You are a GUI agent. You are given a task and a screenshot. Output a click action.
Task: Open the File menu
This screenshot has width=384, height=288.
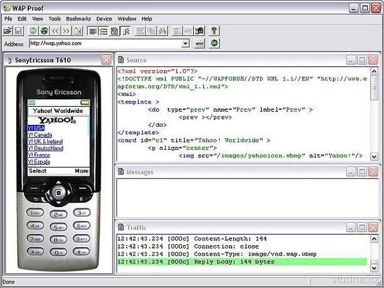(x=8, y=19)
